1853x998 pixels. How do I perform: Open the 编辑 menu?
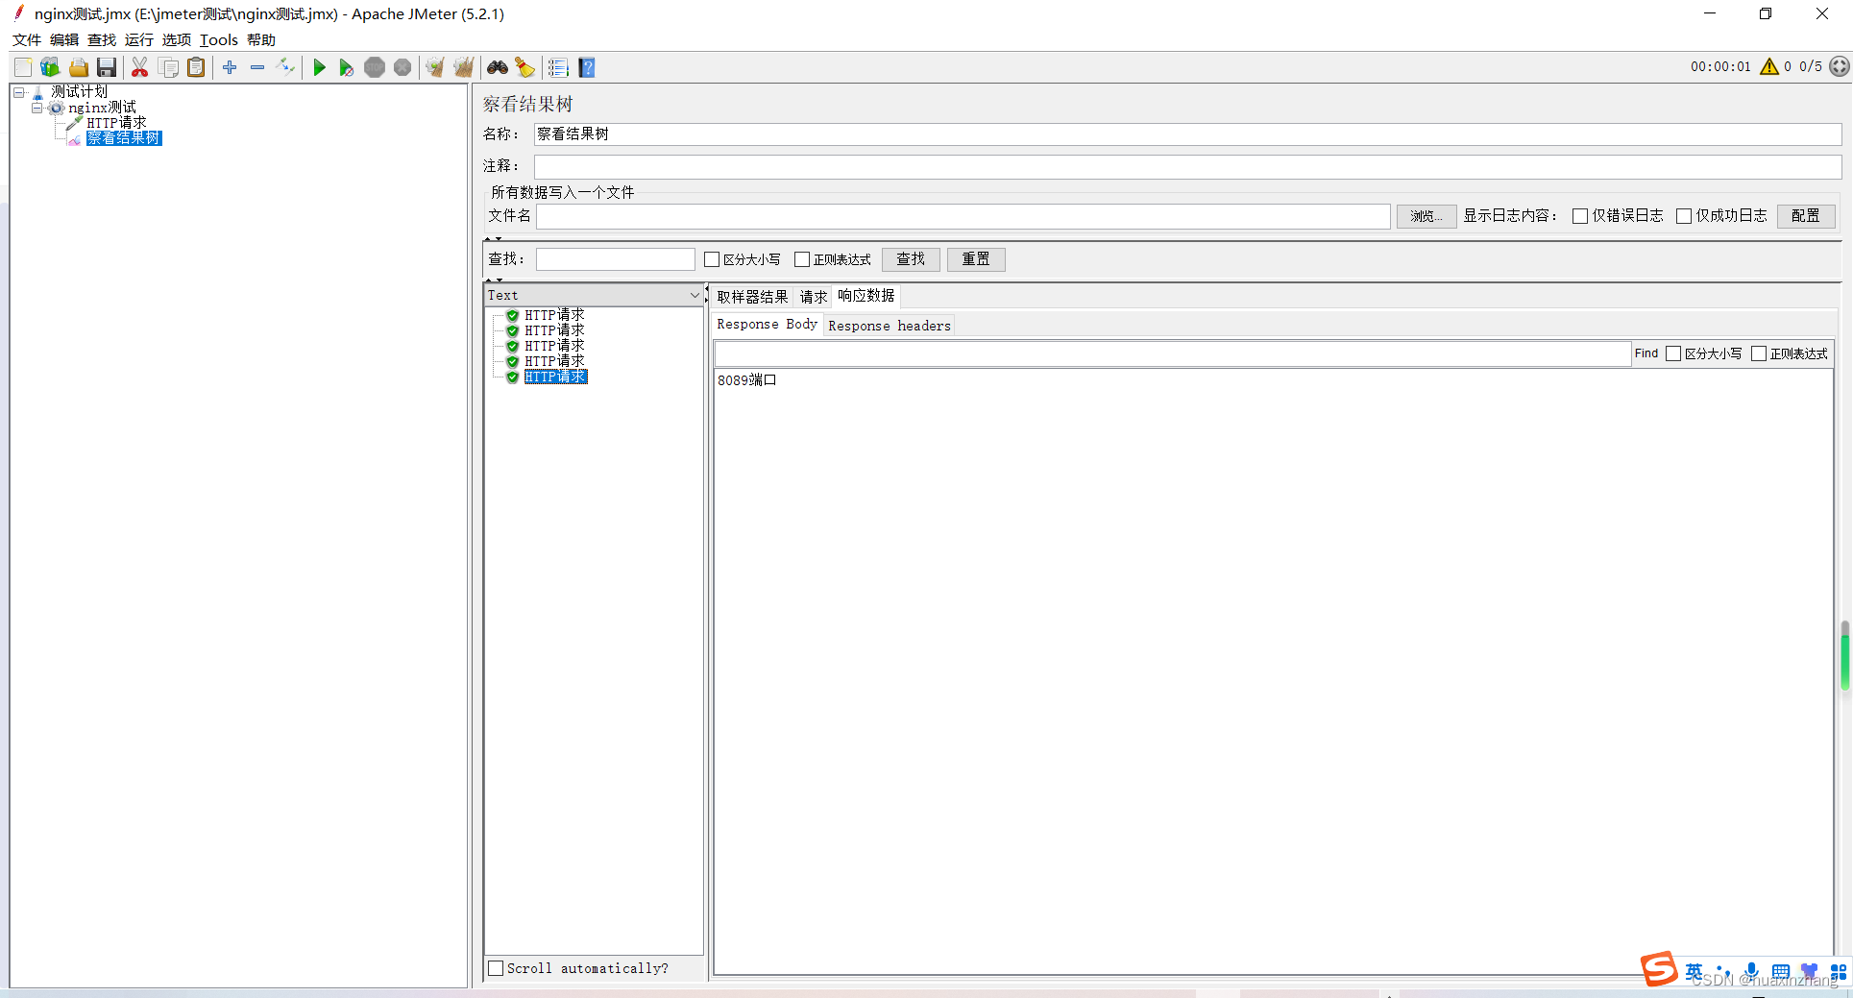(x=64, y=39)
